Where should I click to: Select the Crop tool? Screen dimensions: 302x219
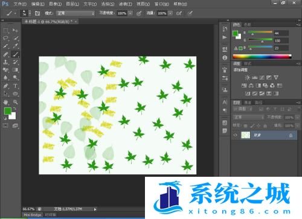pyautogui.click(x=6, y=46)
